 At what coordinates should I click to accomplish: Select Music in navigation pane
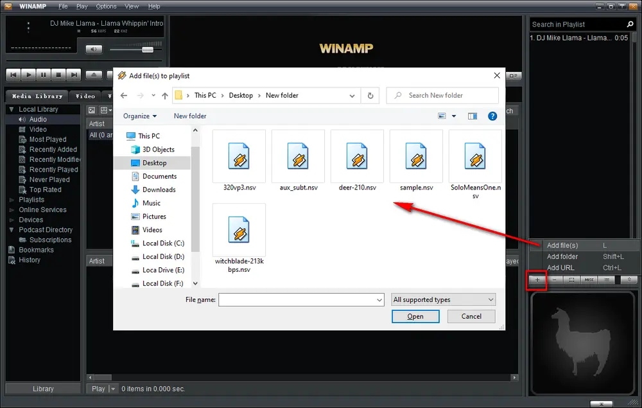pos(151,203)
